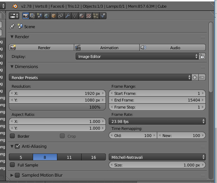Select 16 anti-aliasing samples
217x183 pixels.
pos(94,157)
